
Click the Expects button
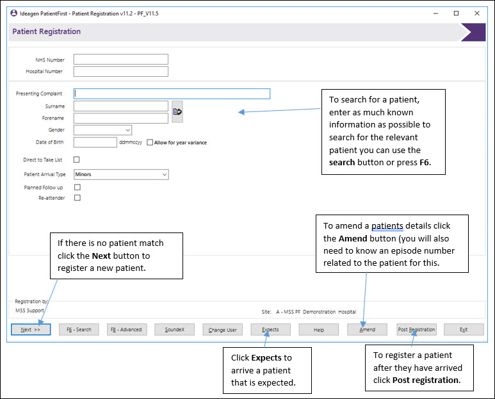click(270, 330)
